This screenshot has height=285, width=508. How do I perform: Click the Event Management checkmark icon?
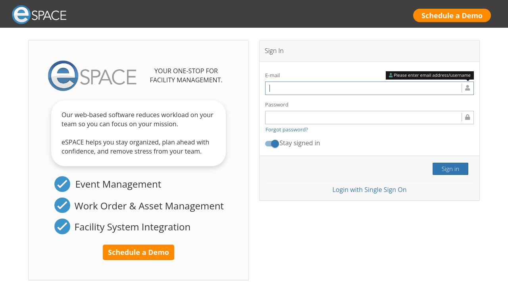click(x=62, y=184)
